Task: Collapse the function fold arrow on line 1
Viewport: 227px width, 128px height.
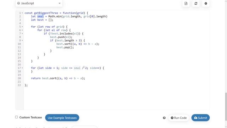Action: click(22, 13)
